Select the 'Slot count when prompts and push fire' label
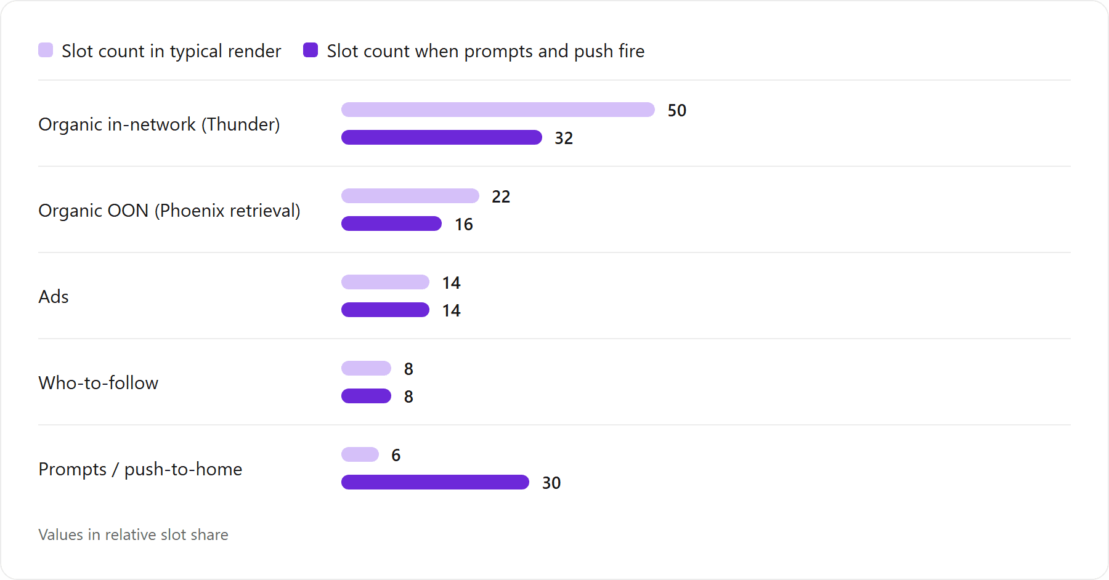The image size is (1109, 580). [485, 51]
